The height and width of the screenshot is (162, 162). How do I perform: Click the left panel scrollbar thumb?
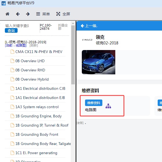point(73,55)
